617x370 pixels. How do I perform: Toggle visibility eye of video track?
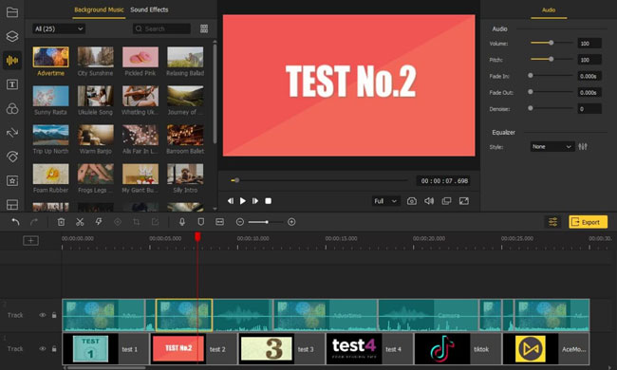pos(43,349)
